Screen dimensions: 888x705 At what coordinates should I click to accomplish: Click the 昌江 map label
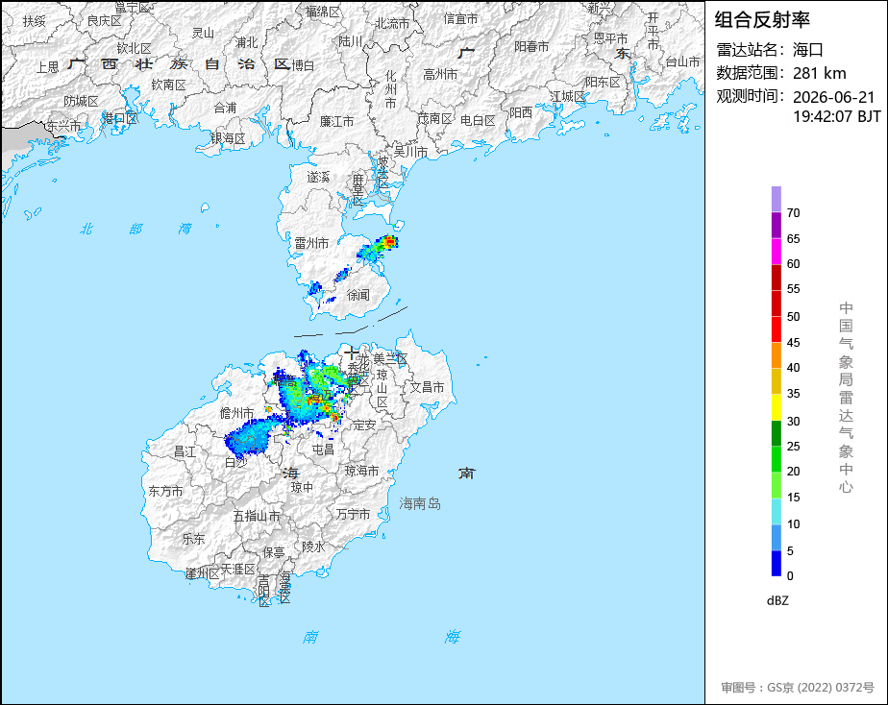pyautogui.click(x=185, y=451)
